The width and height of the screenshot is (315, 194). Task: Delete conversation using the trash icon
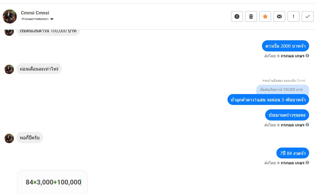[x=251, y=16]
